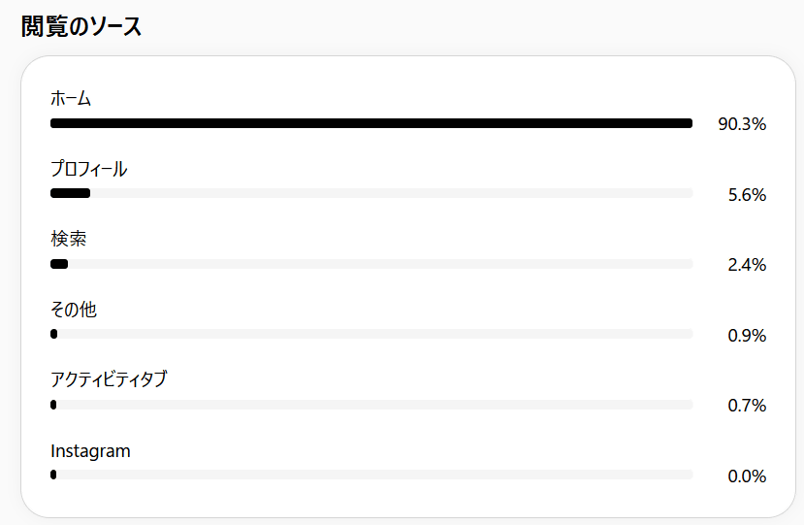
Task: Click the 閲覧のソース heading
Action: coord(81,26)
